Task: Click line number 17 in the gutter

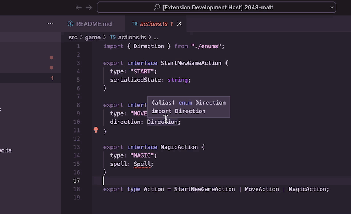Action: pos(76,181)
